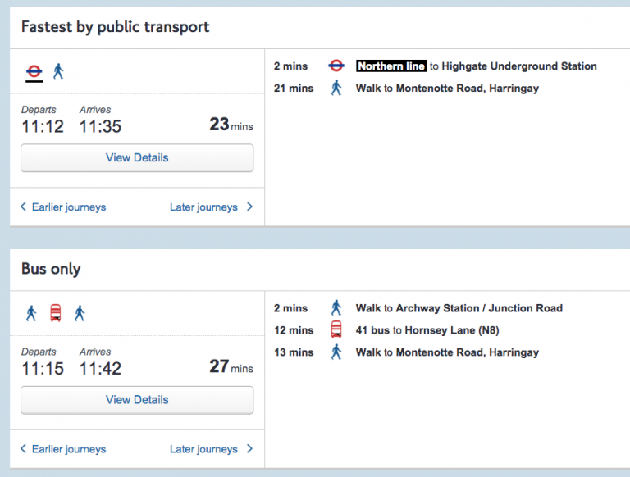Screen dimensions: 630x477
Task: Click the Northern line label
Action: click(x=391, y=66)
